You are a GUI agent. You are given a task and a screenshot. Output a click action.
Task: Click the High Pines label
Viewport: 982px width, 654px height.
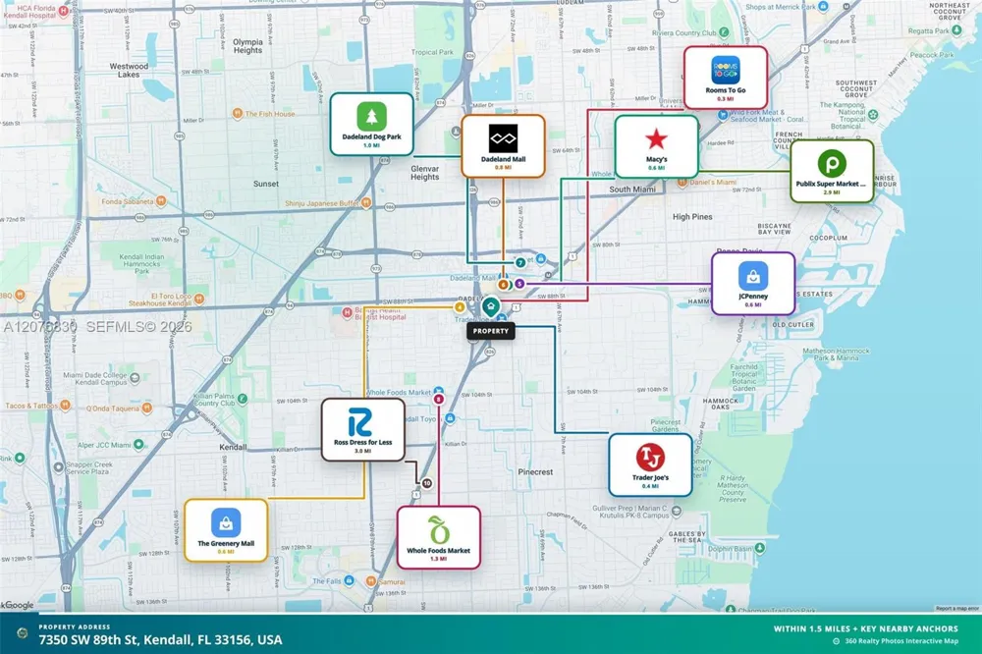coord(692,217)
